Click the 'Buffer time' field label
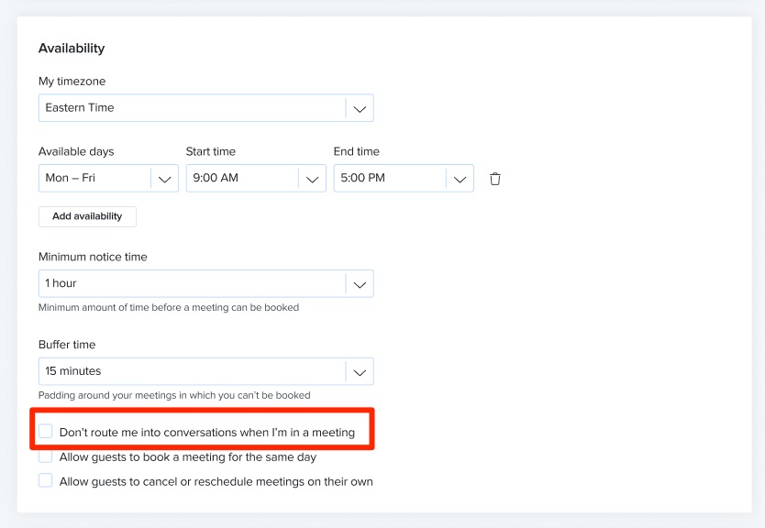This screenshot has width=765, height=528. pos(67,344)
